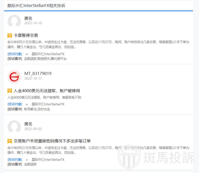Viewport: 199px width, 173px height.
Task: Open the 交易账户未泄露秘密码情况下多出多笔订单 complaint
Action: (x=52, y=141)
